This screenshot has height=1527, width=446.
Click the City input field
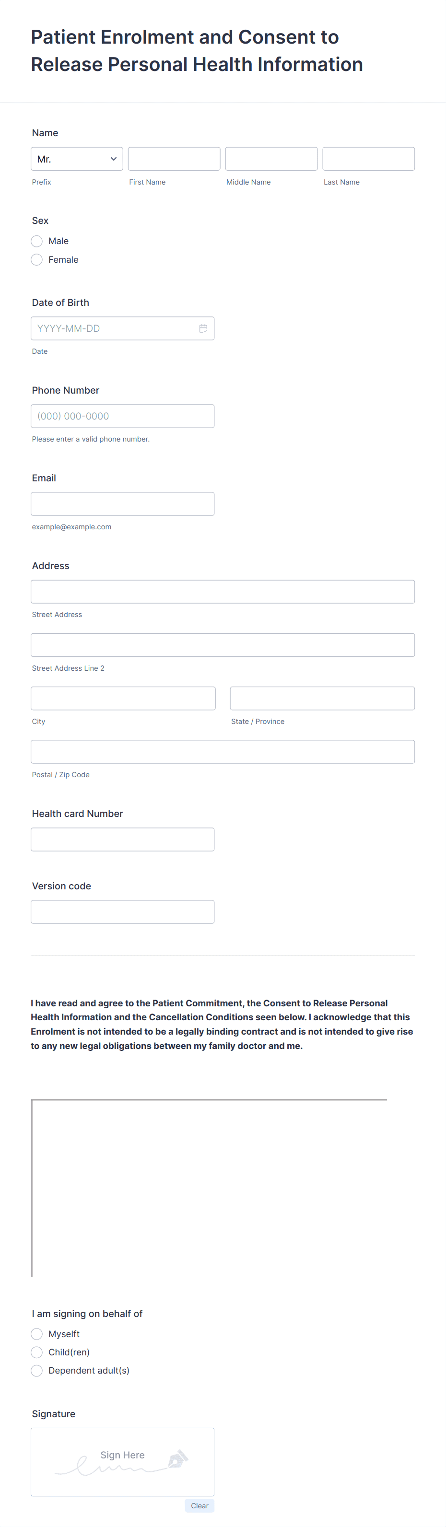[123, 698]
